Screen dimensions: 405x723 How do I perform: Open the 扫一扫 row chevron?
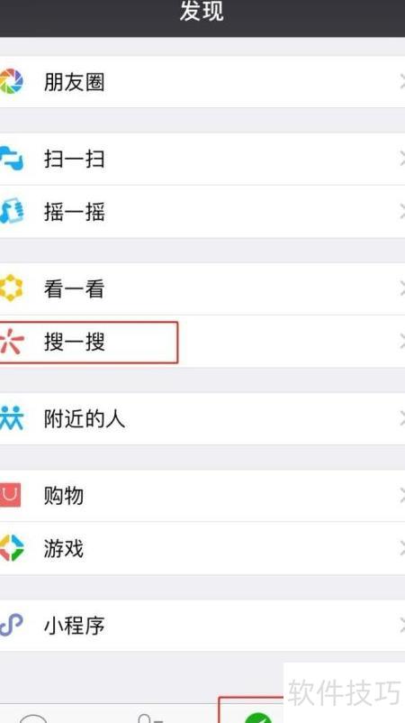pyautogui.click(x=401, y=159)
